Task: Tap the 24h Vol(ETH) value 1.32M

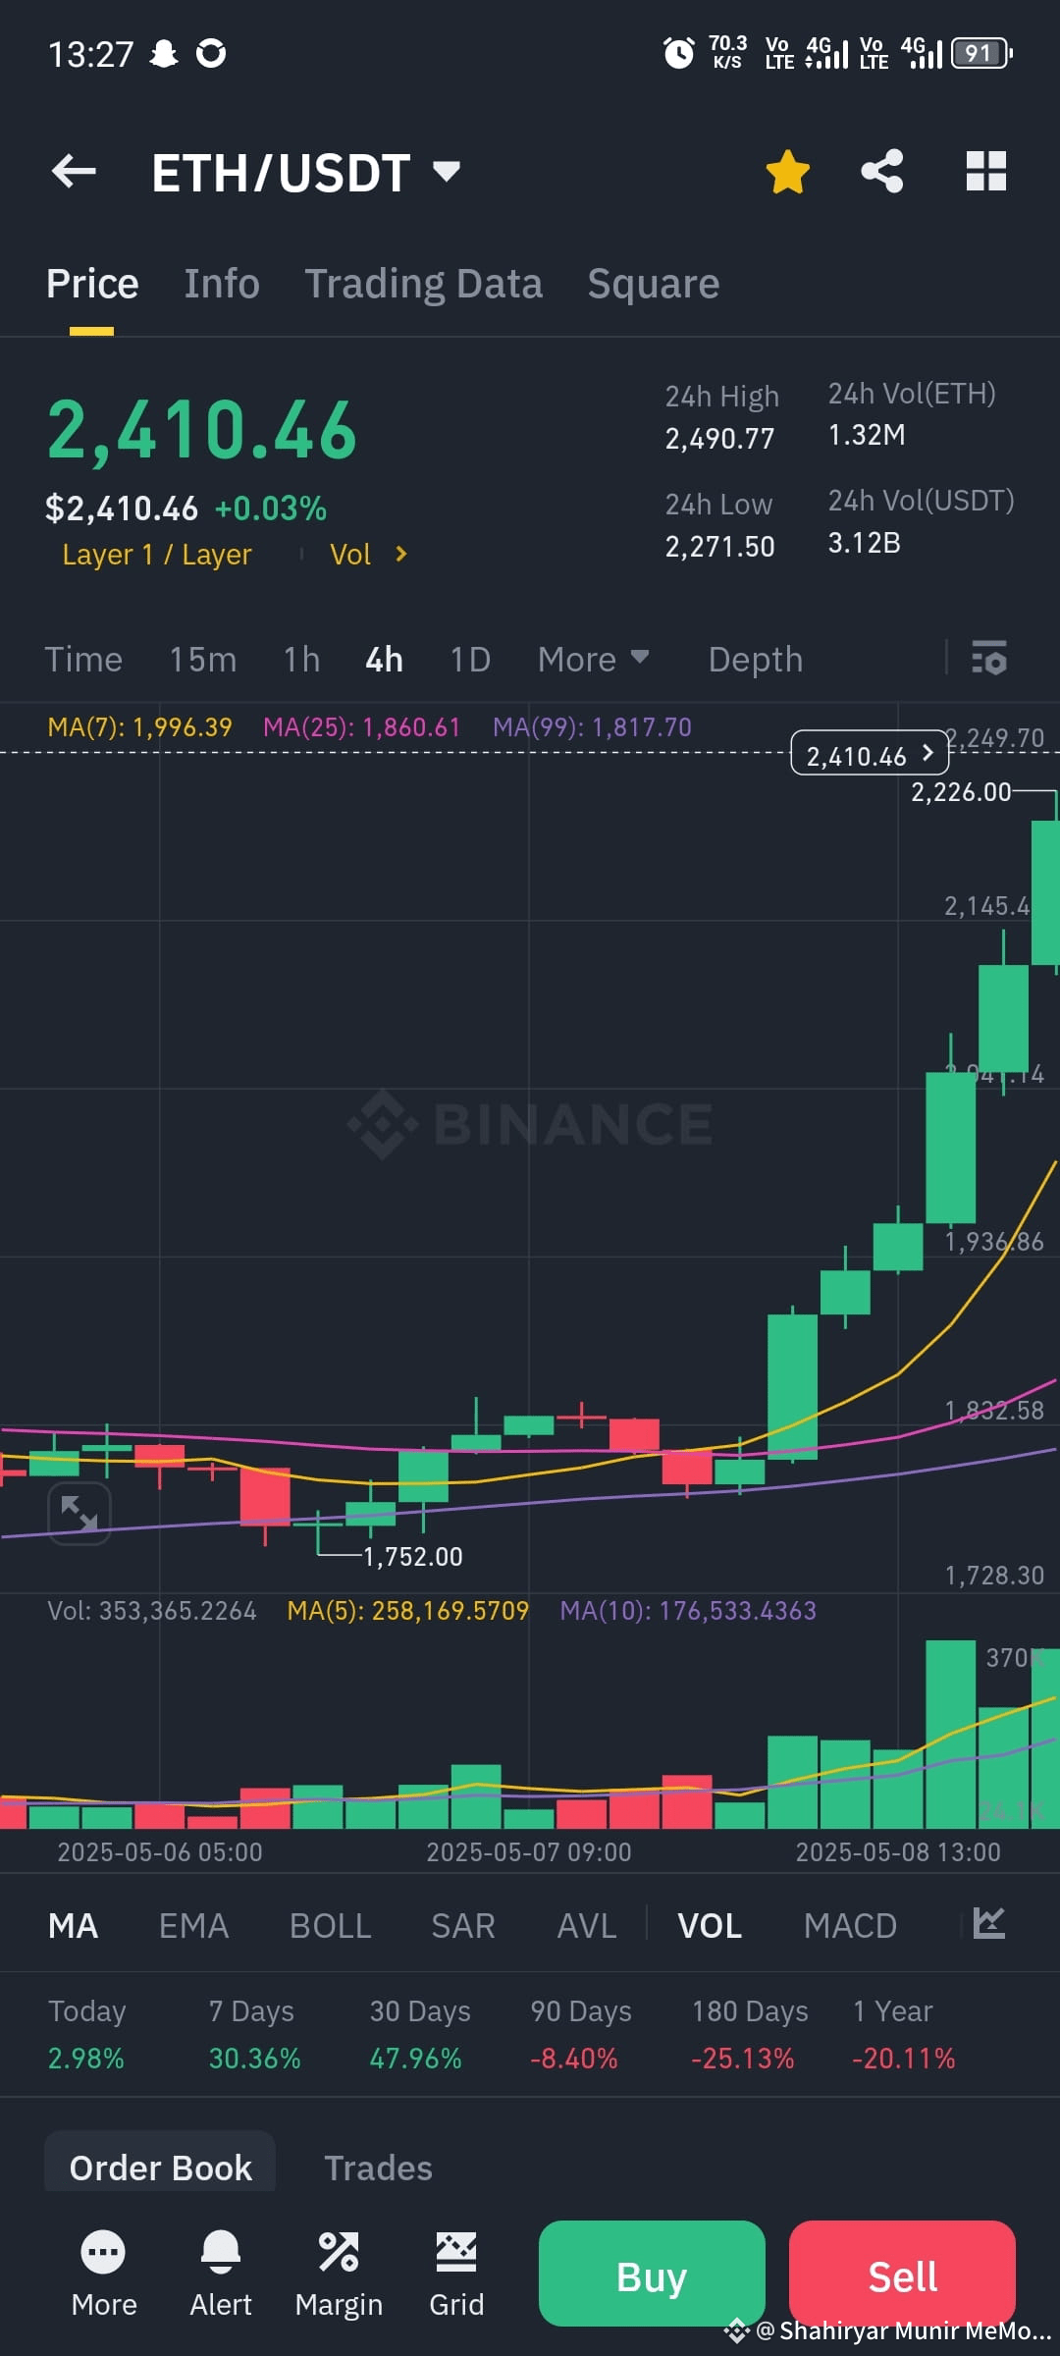Action: [867, 435]
